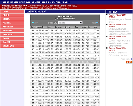Select the highlighted date 11 schedule row
The height and width of the screenshot is (106, 133).
point(65,62)
